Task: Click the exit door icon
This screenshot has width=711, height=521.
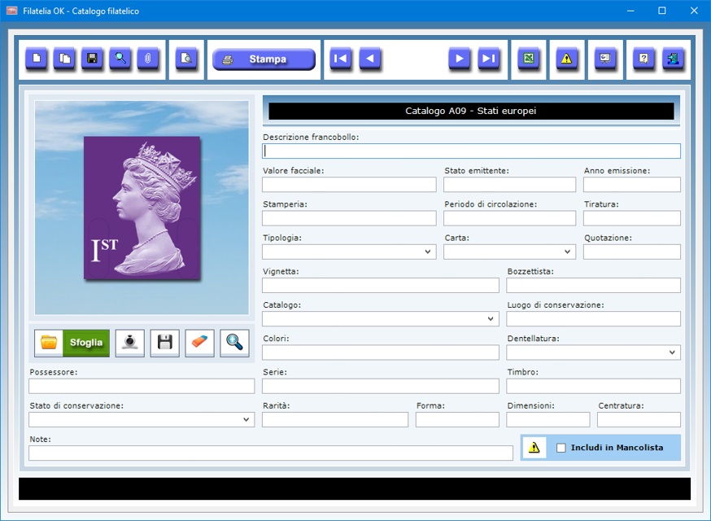Action: 673,59
